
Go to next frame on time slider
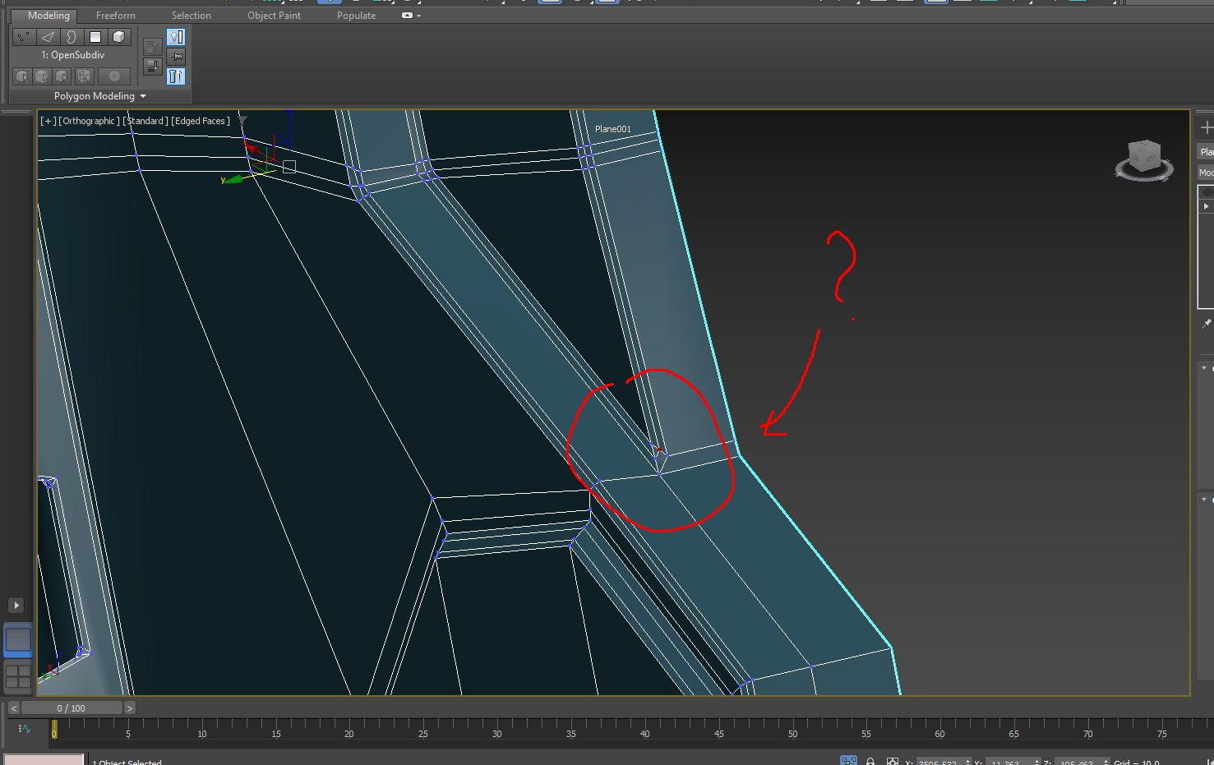[129, 708]
